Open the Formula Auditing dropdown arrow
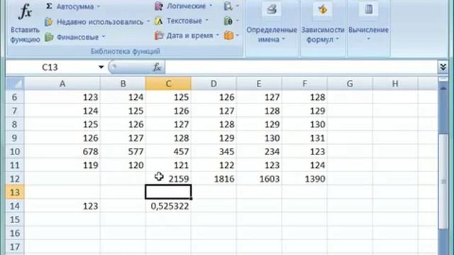454x255 pixels. pyautogui.click(x=338, y=40)
